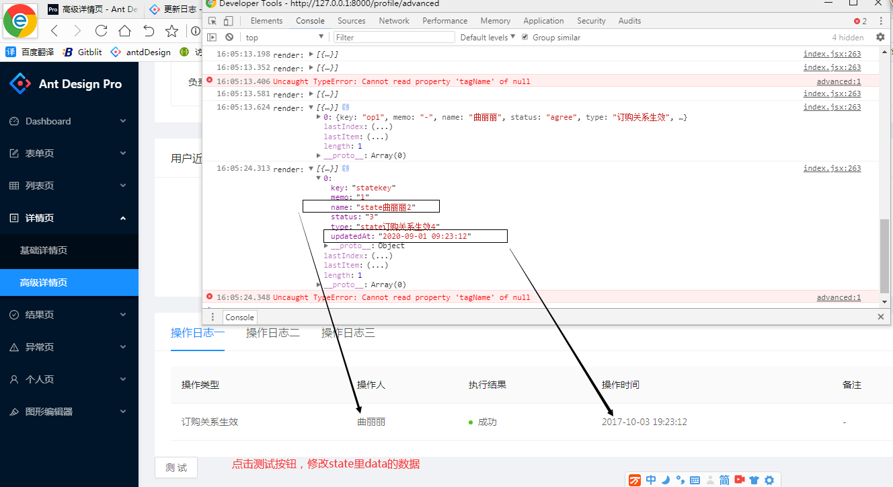Open Sogou input method settings gear in tray
Image resolution: width=893 pixels, height=487 pixels.
[x=769, y=480]
